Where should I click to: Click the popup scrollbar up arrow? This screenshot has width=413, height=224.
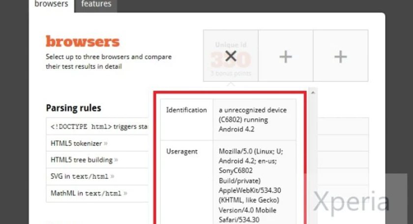tap(313, 93)
